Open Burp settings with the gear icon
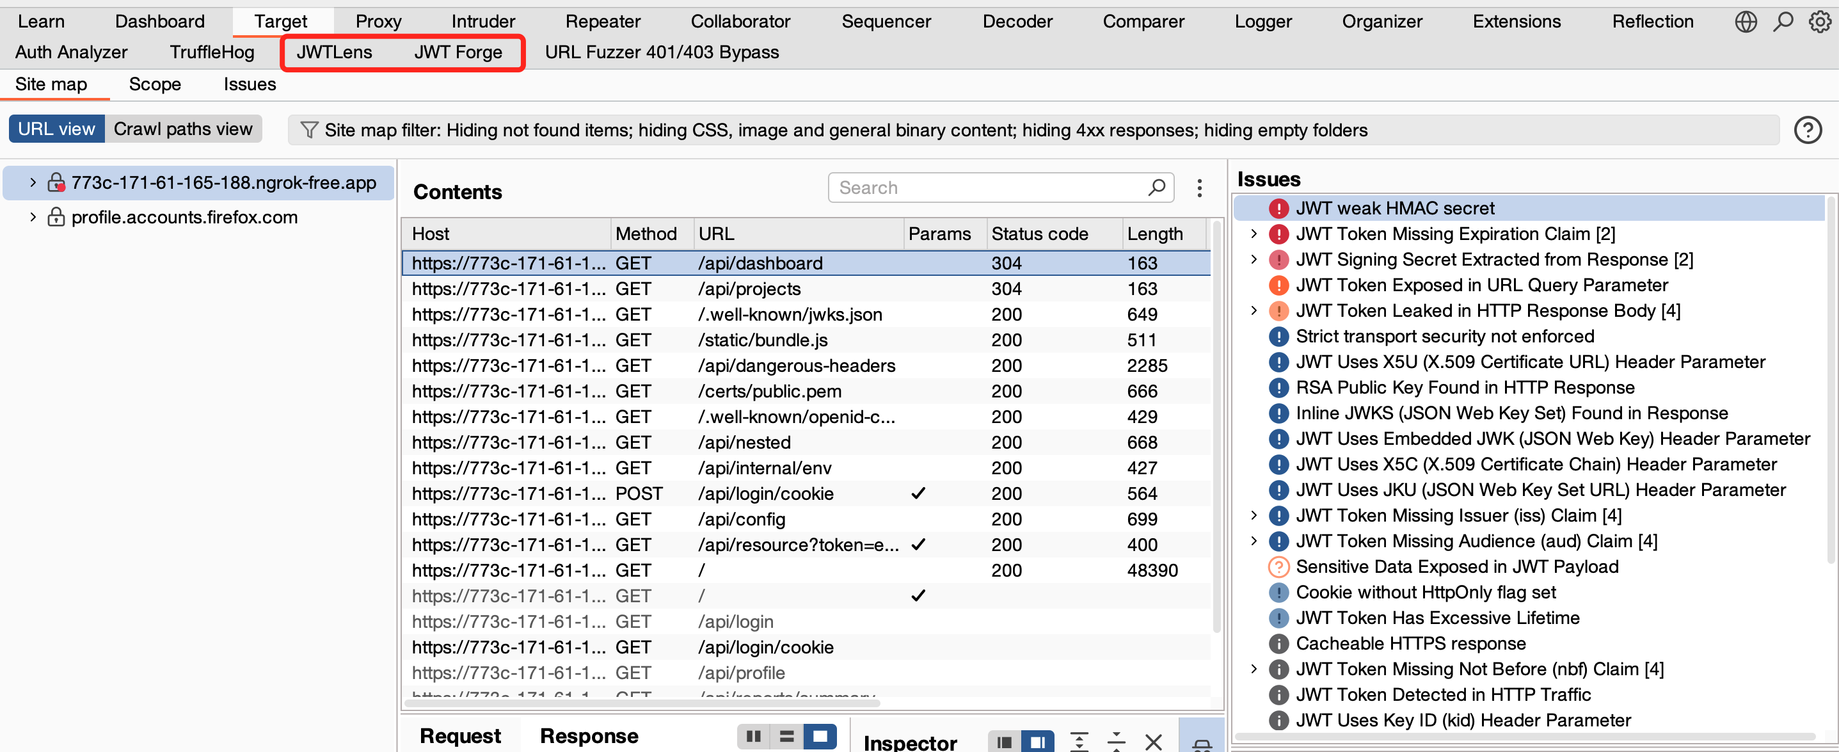The height and width of the screenshot is (752, 1839). tap(1819, 21)
